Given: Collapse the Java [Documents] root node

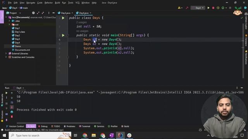Looking at the screenshot, I should click(6, 17).
